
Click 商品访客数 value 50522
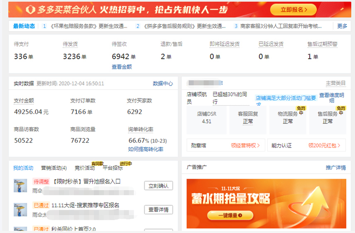[x=23, y=141]
